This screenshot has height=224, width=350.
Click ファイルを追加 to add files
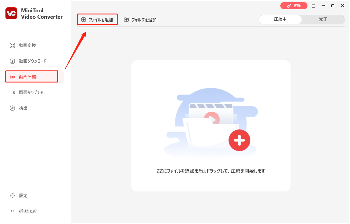pos(97,20)
